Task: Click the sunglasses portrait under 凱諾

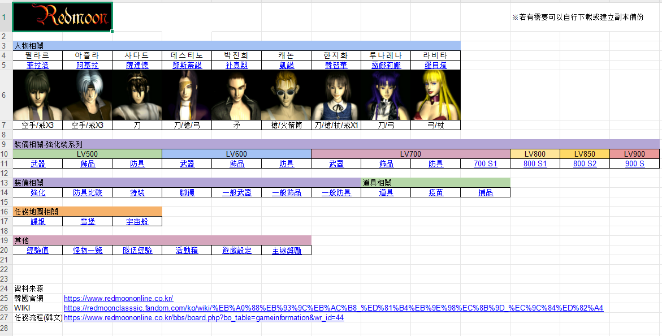Action: [286, 95]
